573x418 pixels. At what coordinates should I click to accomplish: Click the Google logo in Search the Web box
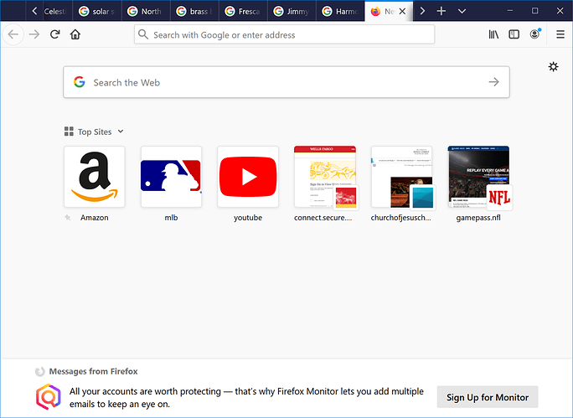click(80, 82)
